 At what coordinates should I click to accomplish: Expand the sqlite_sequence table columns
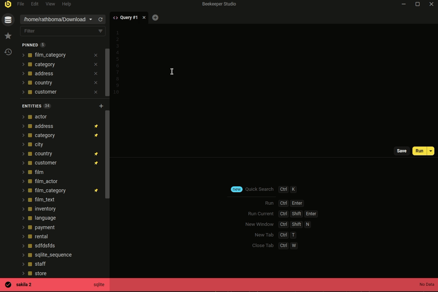click(x=23, y=255)
